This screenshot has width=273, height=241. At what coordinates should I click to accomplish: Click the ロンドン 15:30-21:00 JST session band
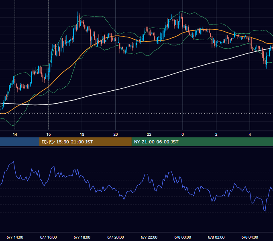[85, 142]
